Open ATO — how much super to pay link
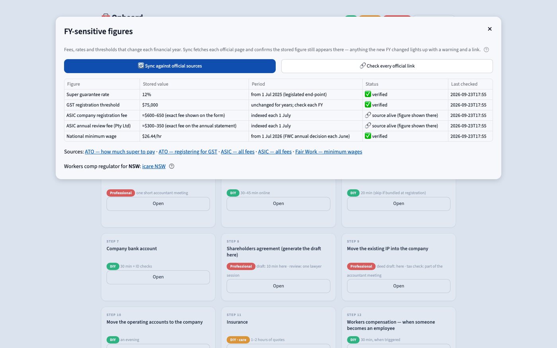Viewport: 557px width, 348px height. click(x=120, y=152)
